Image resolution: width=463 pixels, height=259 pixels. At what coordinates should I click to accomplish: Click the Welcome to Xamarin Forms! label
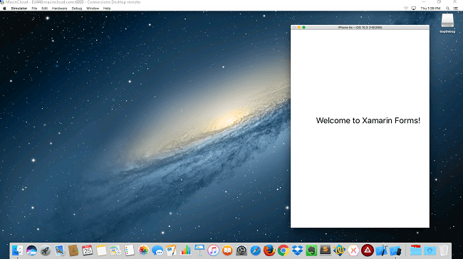[368, 120]
